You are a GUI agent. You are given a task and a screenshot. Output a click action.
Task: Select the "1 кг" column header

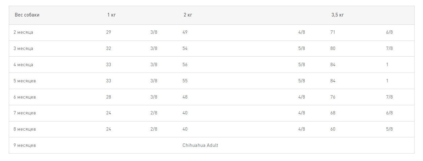click(x=111, y=15)
